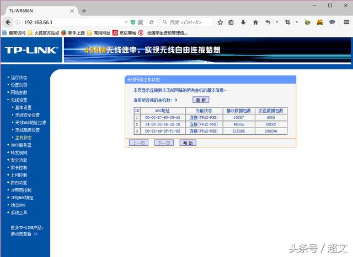This screenshot has height=257, width=353.
Task: Open 京东商城 bookmark
Action: [x=125, y=33]
